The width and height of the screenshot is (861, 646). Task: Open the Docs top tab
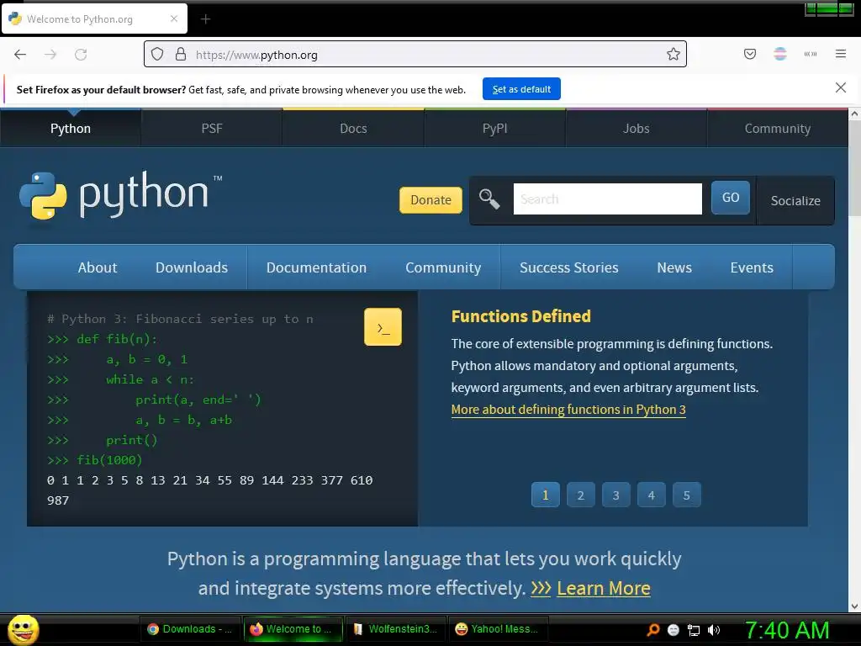coord(353,129)
